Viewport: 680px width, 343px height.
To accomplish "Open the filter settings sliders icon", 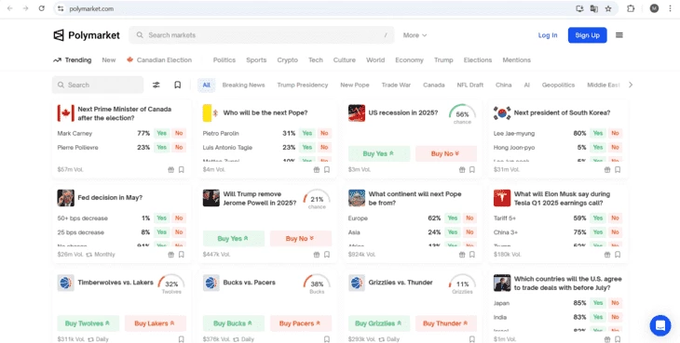I will [156, 85].
